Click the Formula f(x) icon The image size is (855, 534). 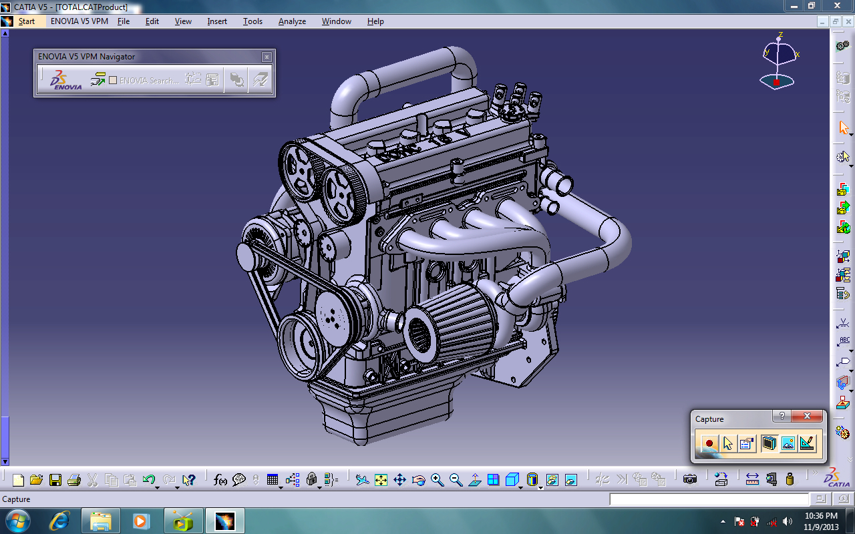pyautogui.click(x=220, y=479)
